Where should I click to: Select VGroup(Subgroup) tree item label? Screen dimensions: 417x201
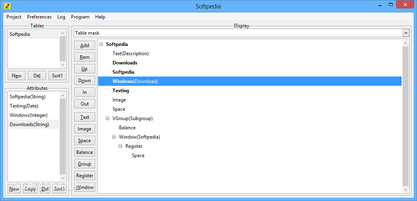[132, 118]
